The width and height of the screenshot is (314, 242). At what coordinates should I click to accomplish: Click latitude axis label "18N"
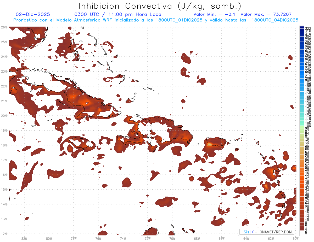click(x=4, y=145)
